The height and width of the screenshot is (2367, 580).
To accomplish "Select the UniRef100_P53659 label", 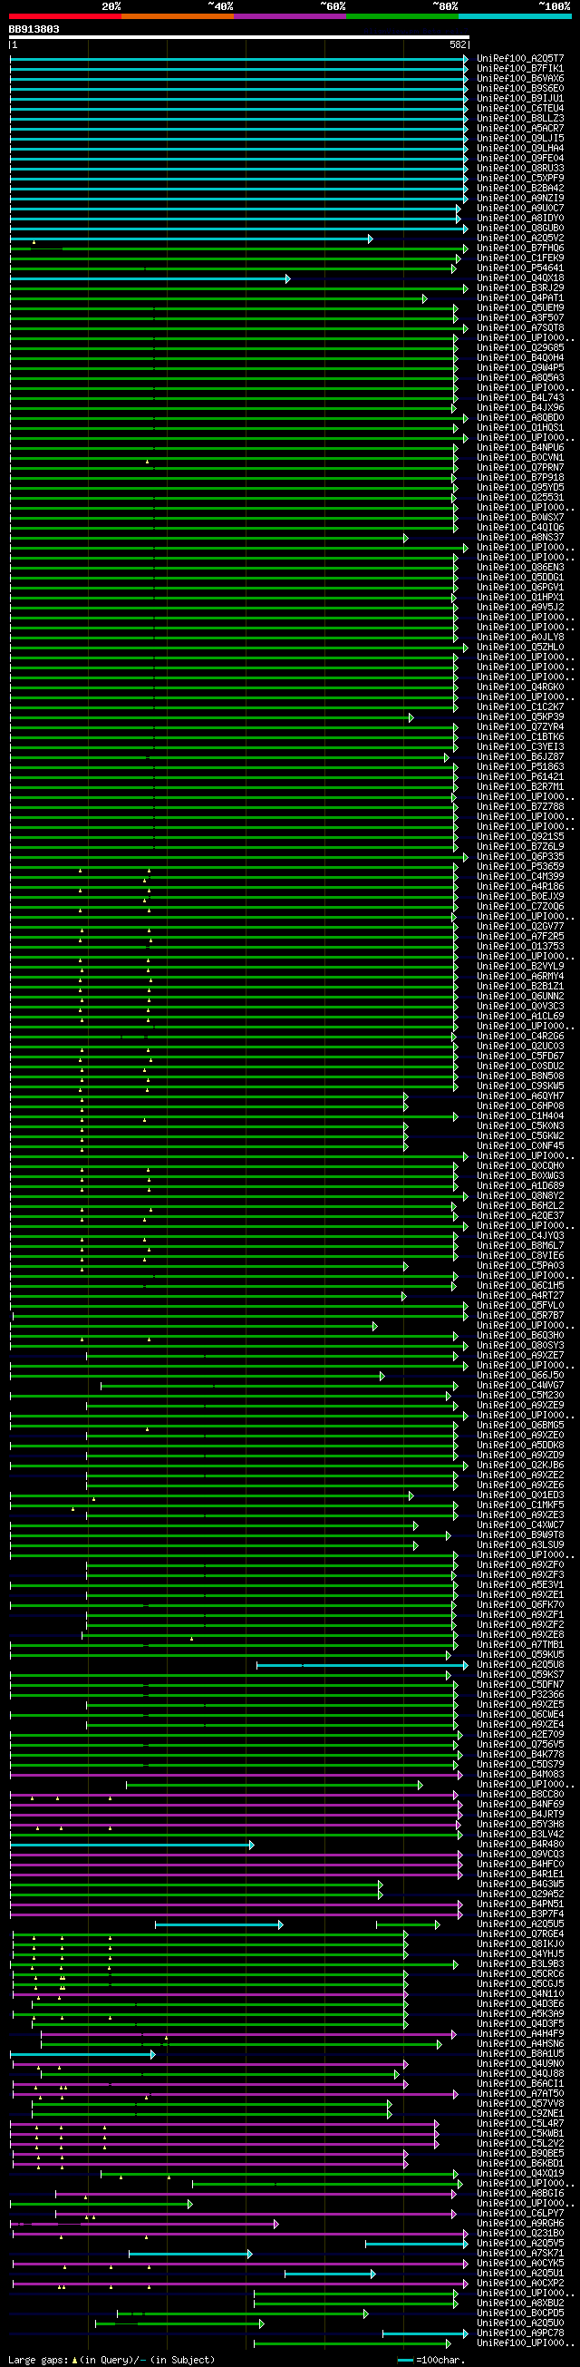I will (x=520, y=866).
